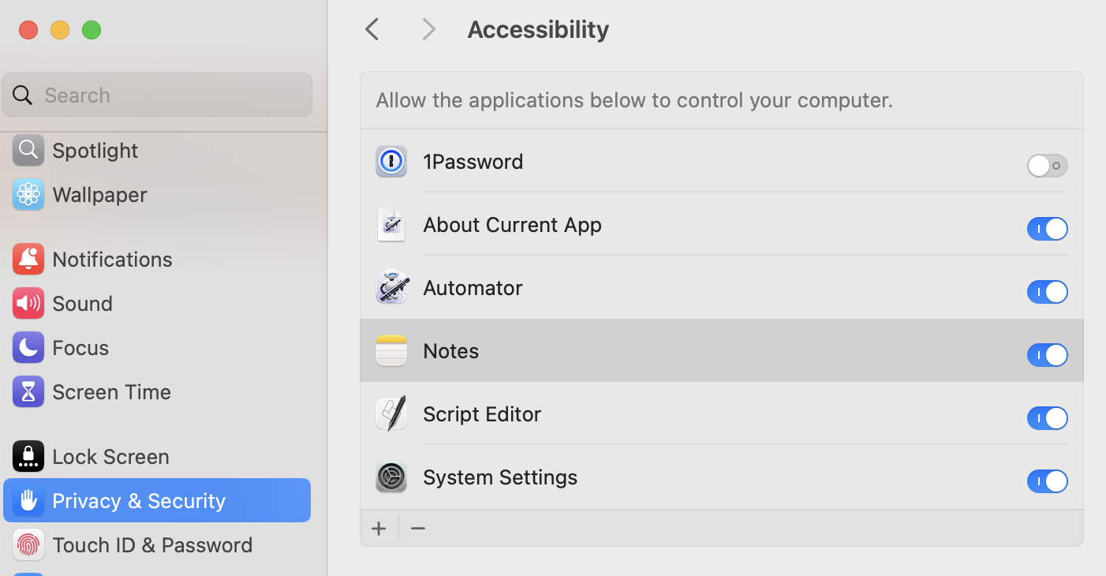Add an application with the plus button

pos(379,529)
